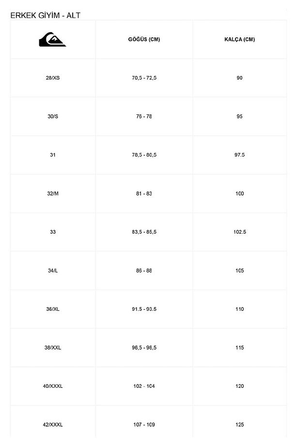Click the 38/XXL size label

click(53, 348)
